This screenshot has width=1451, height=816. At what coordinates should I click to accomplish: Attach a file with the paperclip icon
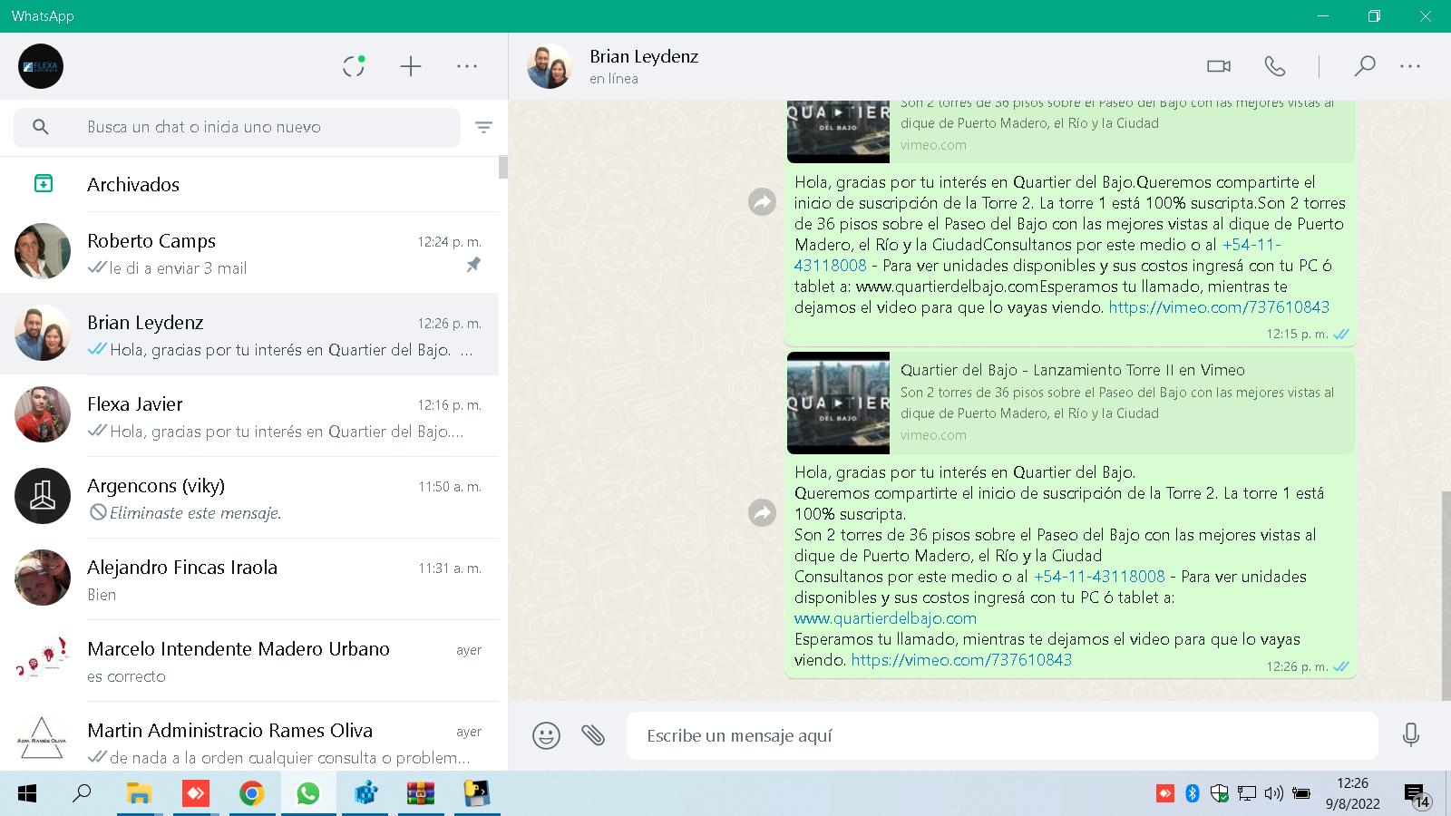[x=593, y=735]
